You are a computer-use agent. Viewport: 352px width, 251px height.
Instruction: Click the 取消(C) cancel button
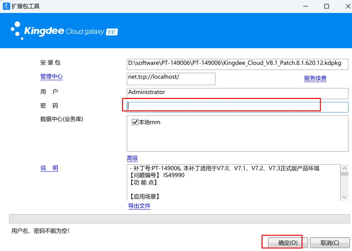coord(330,243)
